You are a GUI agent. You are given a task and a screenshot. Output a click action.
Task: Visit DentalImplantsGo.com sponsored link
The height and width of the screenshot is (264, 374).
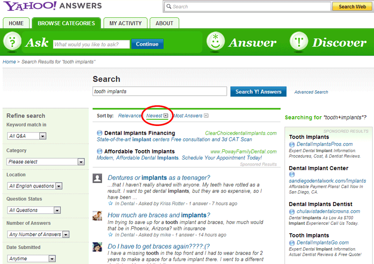pyautogui.click(x=323, y=243)
